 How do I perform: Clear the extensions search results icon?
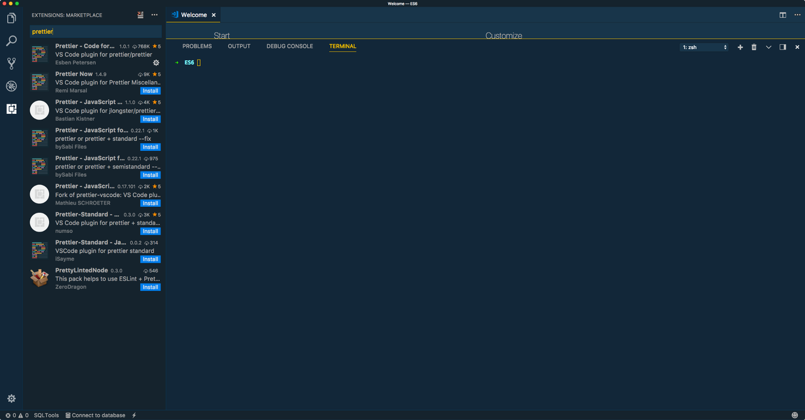[x=140, y=15]
